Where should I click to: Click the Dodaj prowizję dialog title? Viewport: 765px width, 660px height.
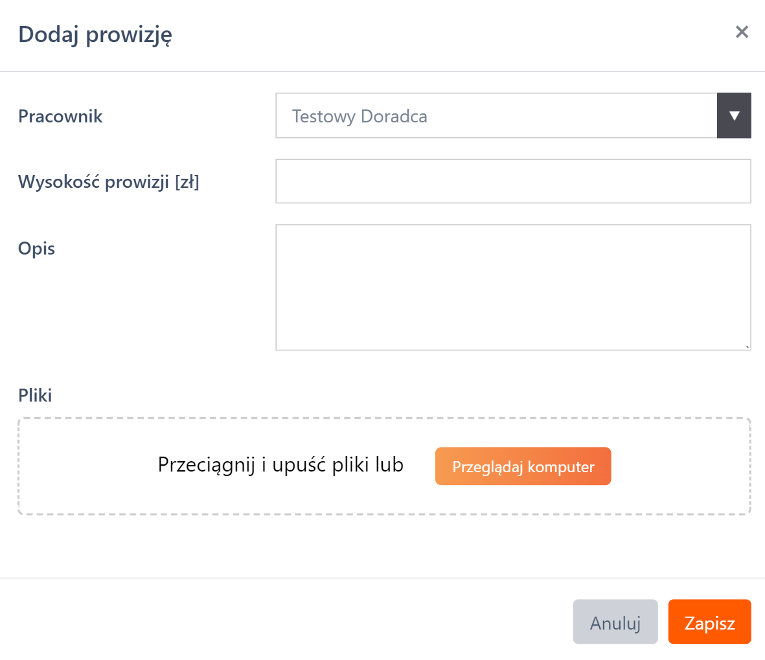click(95, 34)
